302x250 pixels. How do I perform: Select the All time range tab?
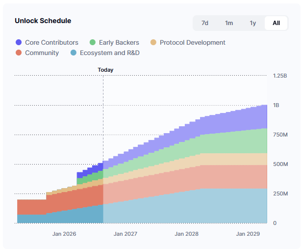pos(276,23)
